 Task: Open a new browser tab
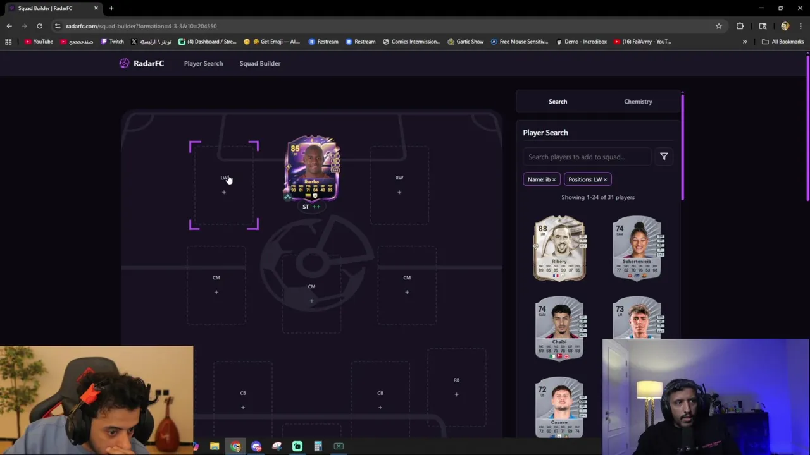[x=111, y=8]
